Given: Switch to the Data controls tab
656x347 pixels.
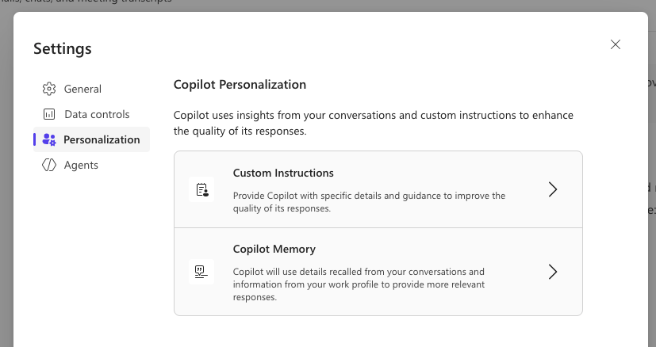Looking at the screenshot, I should [97, 114].
